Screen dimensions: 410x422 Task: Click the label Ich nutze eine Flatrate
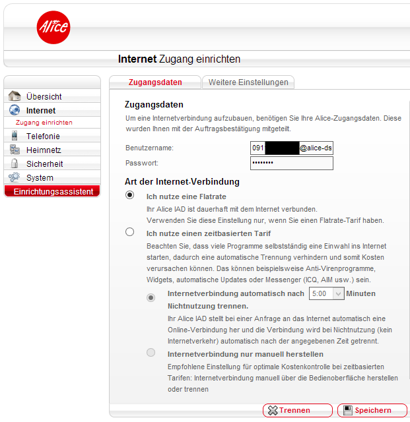click(186, 196)
